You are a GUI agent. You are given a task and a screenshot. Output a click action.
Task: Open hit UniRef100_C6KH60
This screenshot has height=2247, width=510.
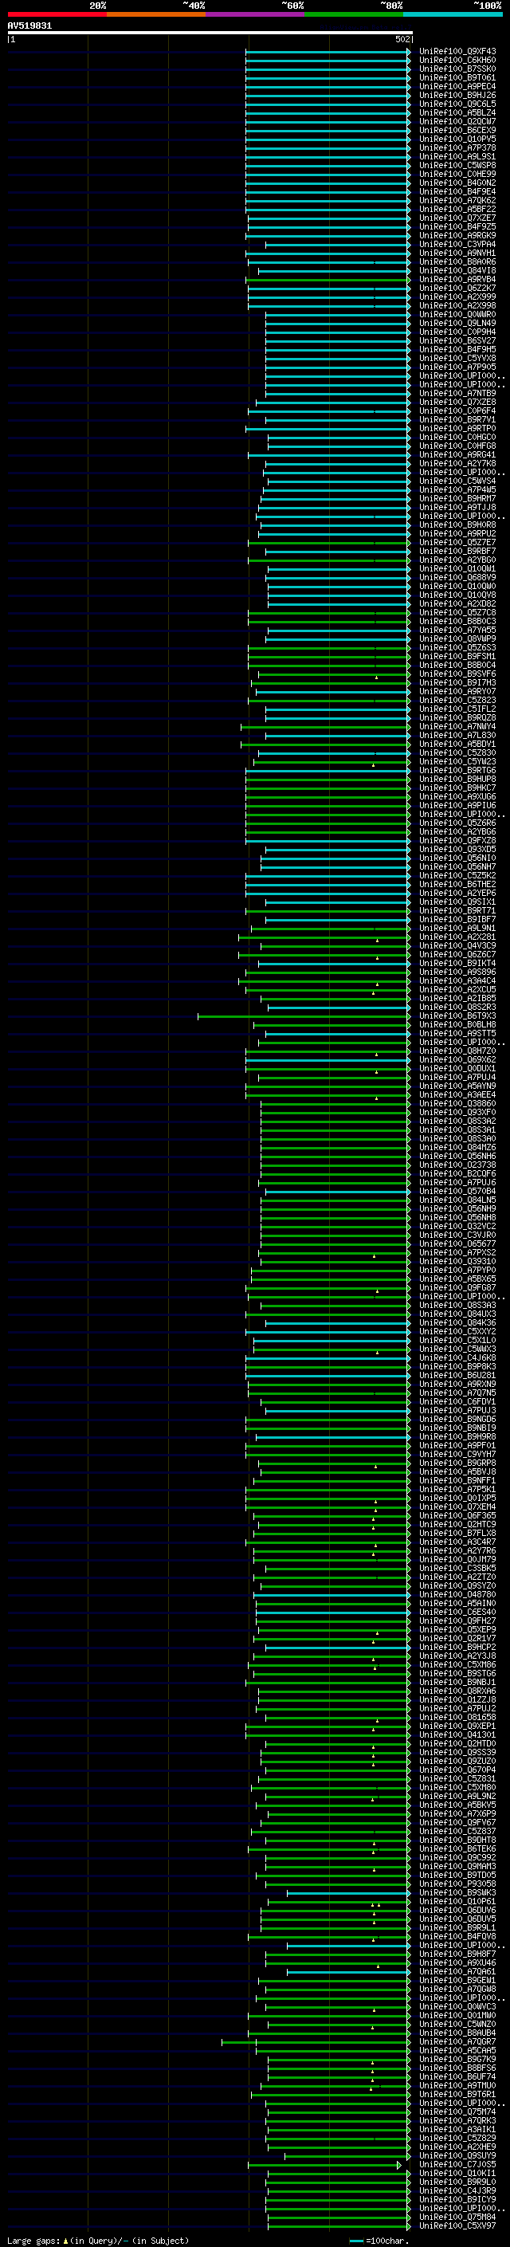point(457,61)
